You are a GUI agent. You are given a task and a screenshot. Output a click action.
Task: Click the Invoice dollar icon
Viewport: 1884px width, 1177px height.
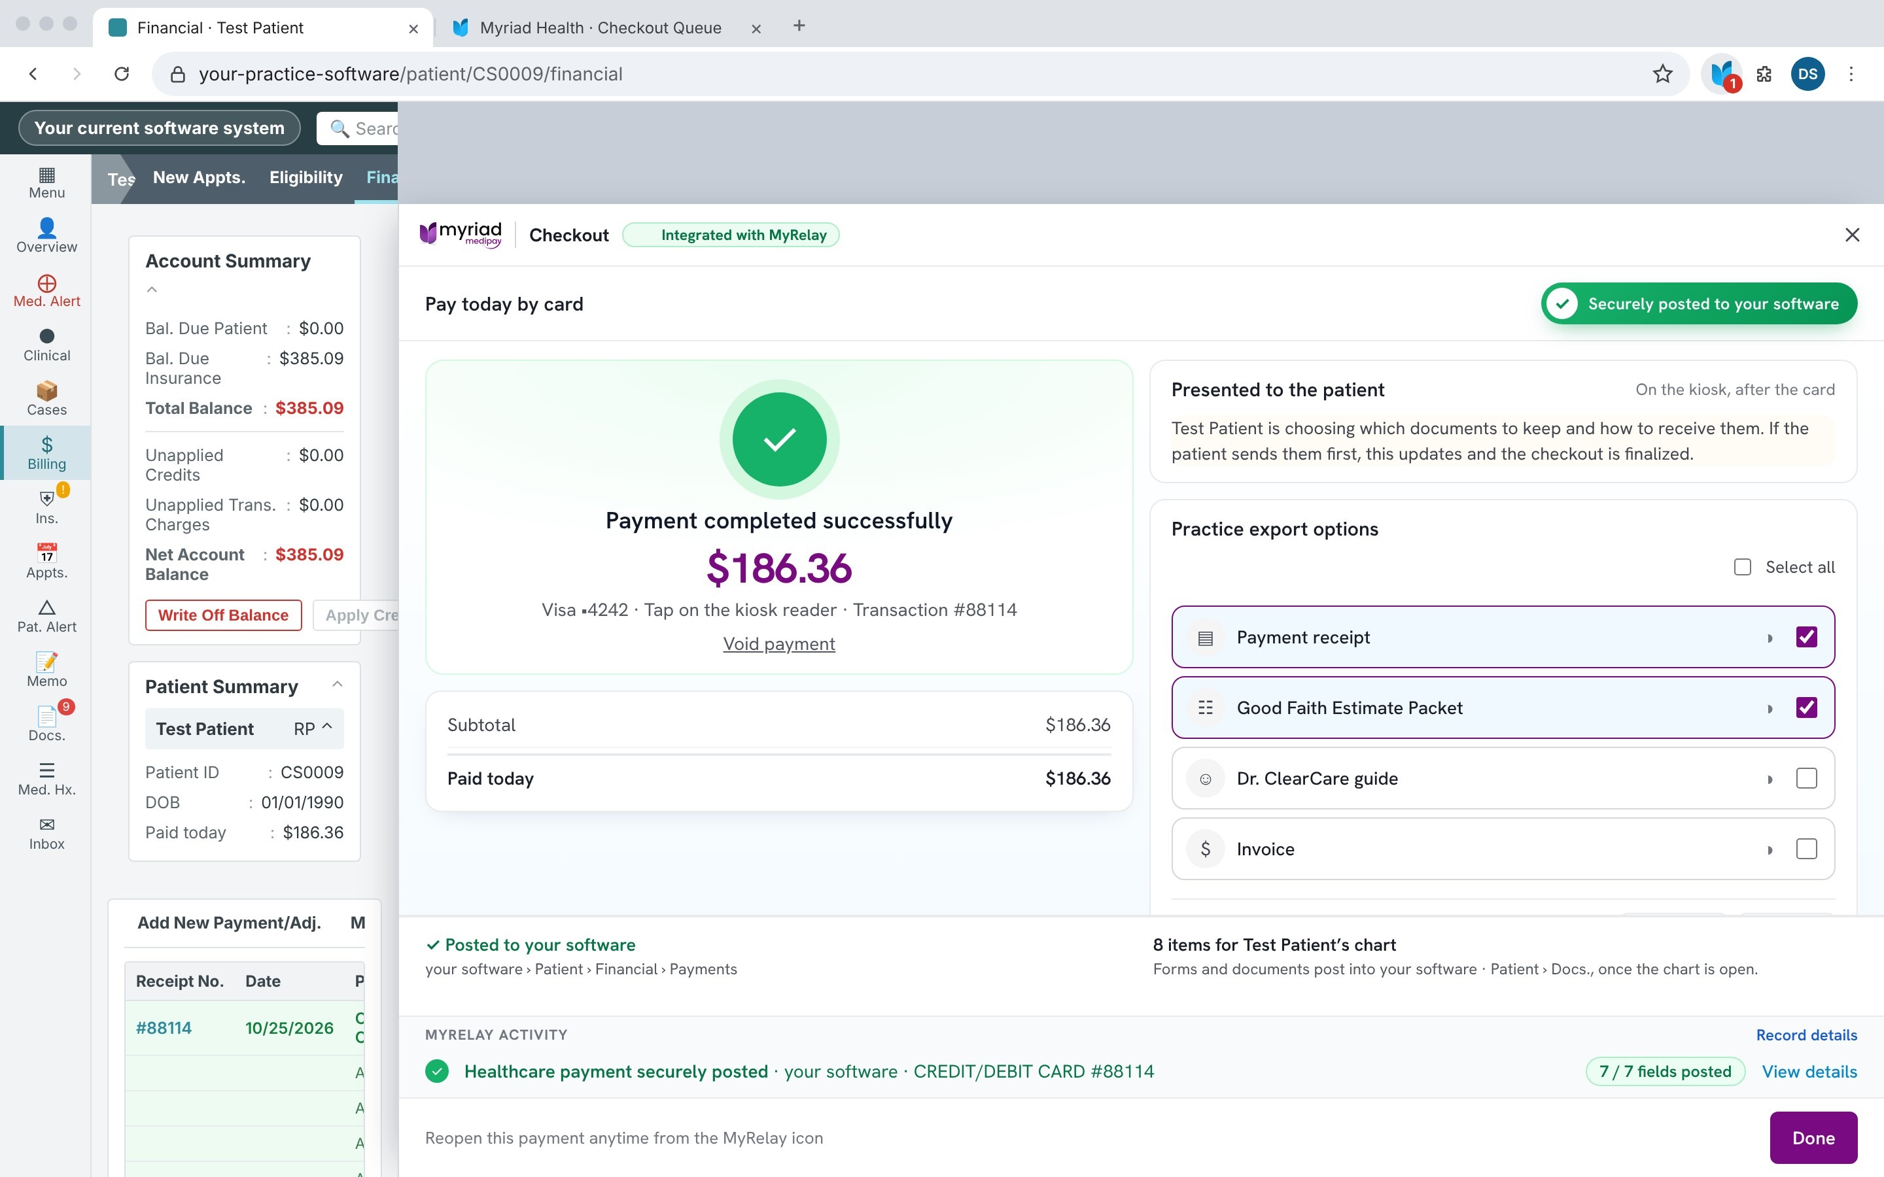pyautogui.click(x=1205, y=849)
